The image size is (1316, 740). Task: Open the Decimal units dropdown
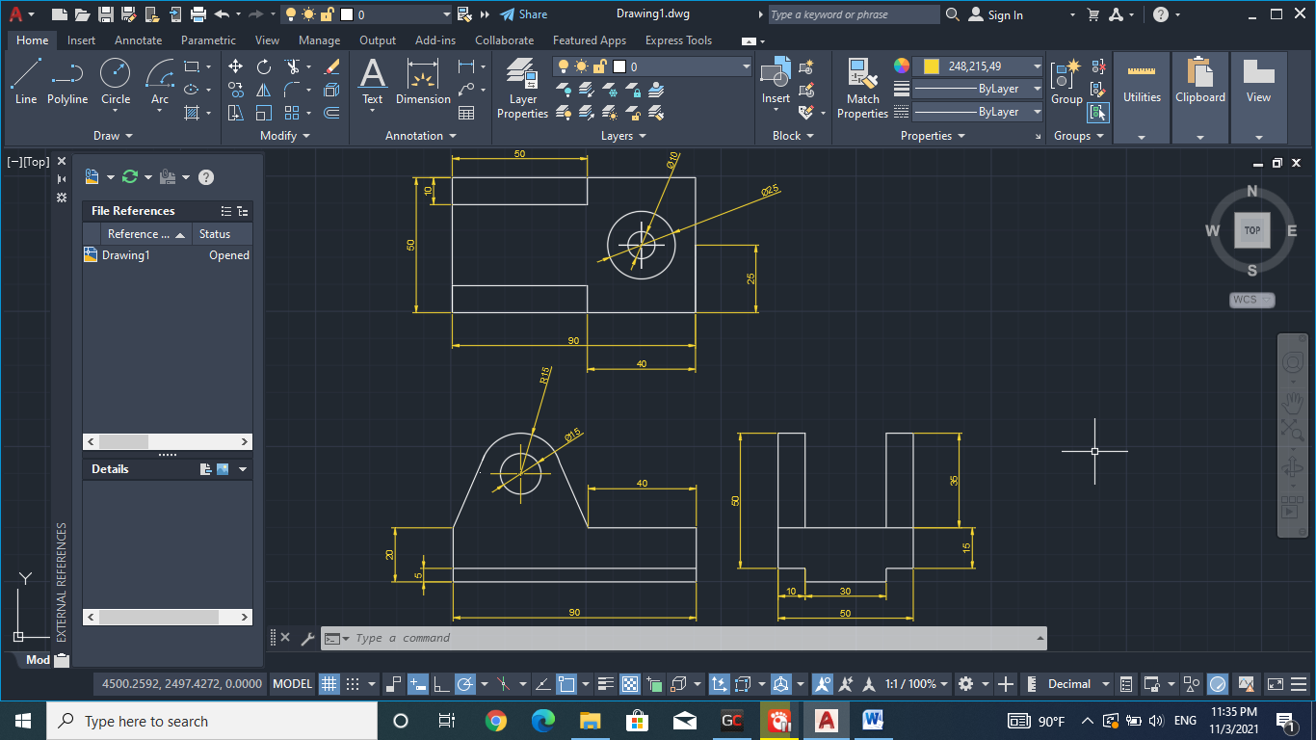tap(1077, 684)
